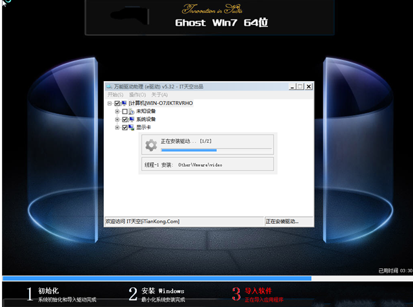Click the computer icon beside WIN-O7JIKTRVRHO
413x307 pixels.
click(x=124, y=103)
